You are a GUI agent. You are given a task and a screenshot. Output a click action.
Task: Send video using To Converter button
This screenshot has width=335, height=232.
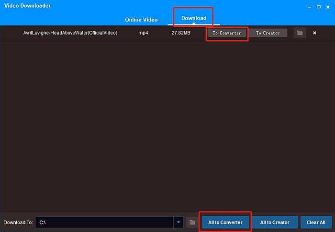click(227, 33)
